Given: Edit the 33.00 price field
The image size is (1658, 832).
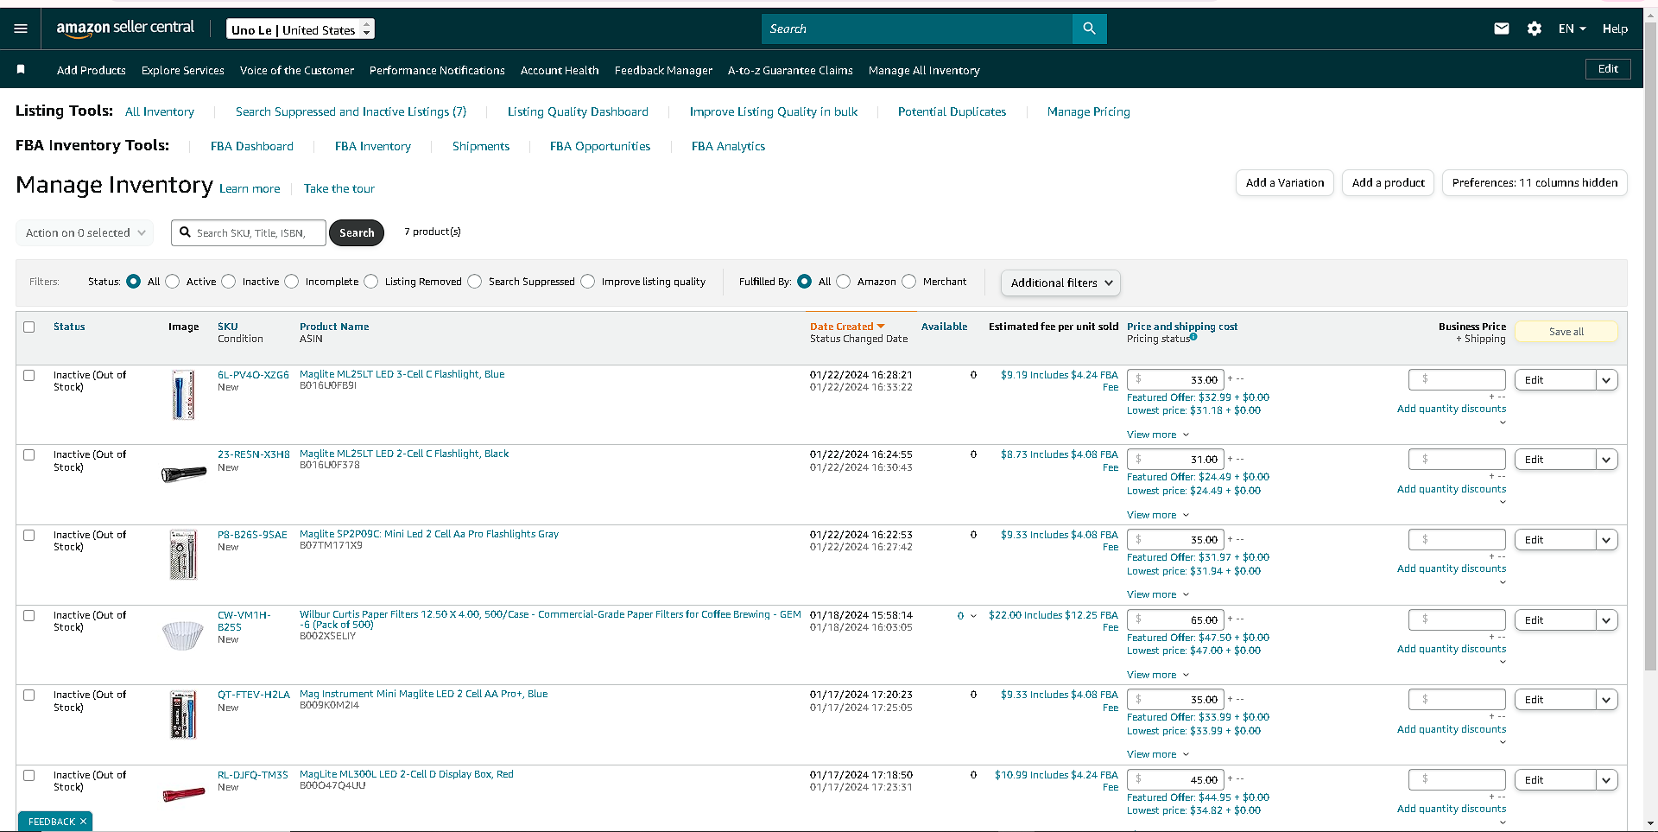Looking at the screenshot, I should pos(1175,380).
